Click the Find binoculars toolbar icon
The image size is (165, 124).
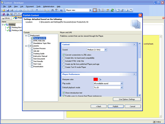[x=52, y=10]
